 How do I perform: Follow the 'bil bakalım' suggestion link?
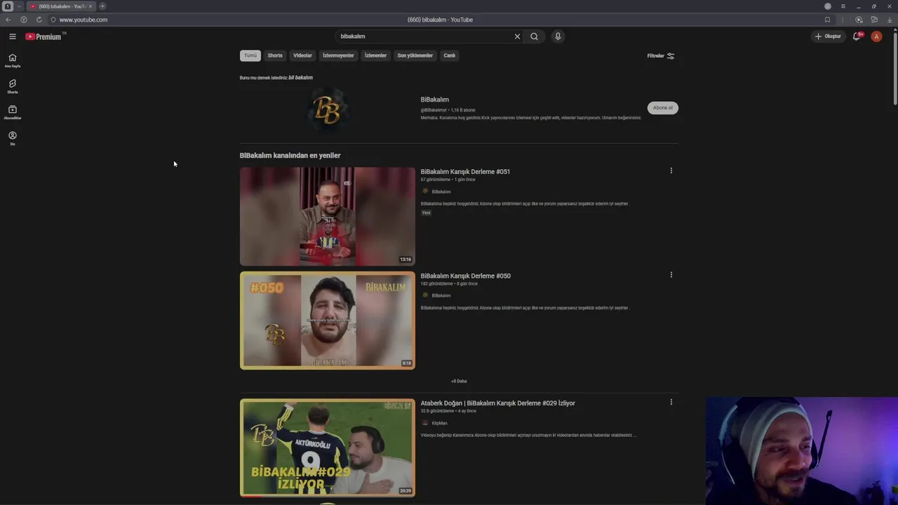tap(300, 78)
